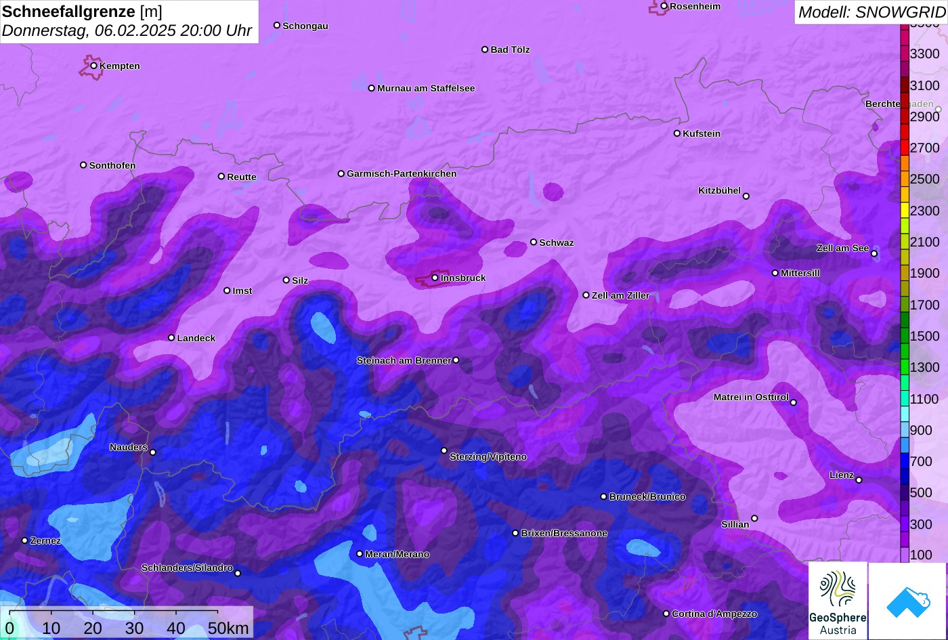Click the Kufstein marker dot
The image size is (948, 640).
coord(677,133)
